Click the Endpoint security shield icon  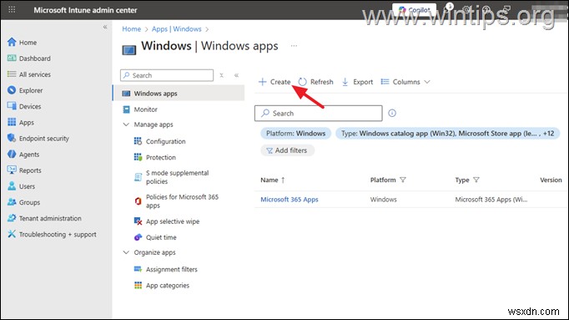coord(12,138)
